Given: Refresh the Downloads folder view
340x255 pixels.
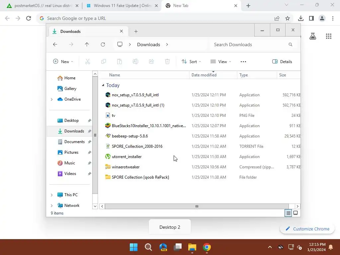Looking at the screenshot, I should [103, 44].
